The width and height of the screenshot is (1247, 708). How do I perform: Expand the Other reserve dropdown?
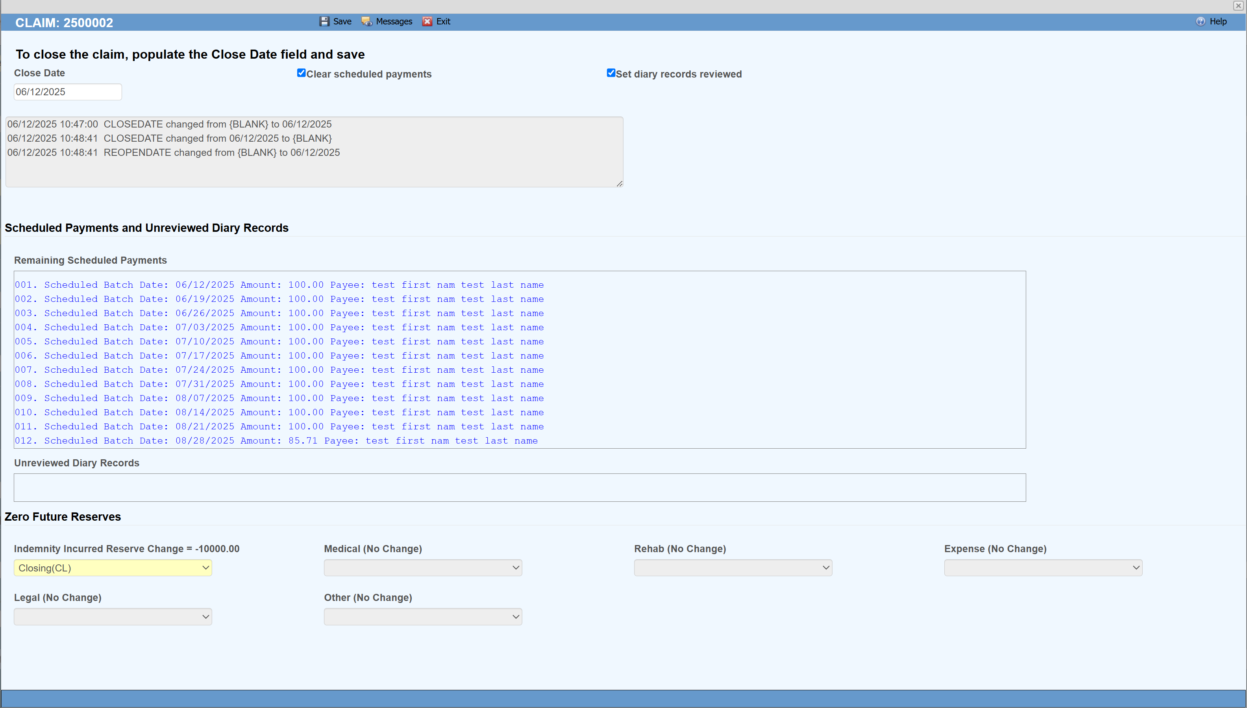423,617
